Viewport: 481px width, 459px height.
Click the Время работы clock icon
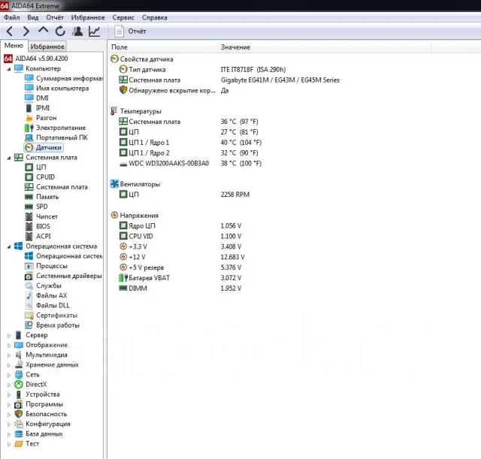pos(29,325)
